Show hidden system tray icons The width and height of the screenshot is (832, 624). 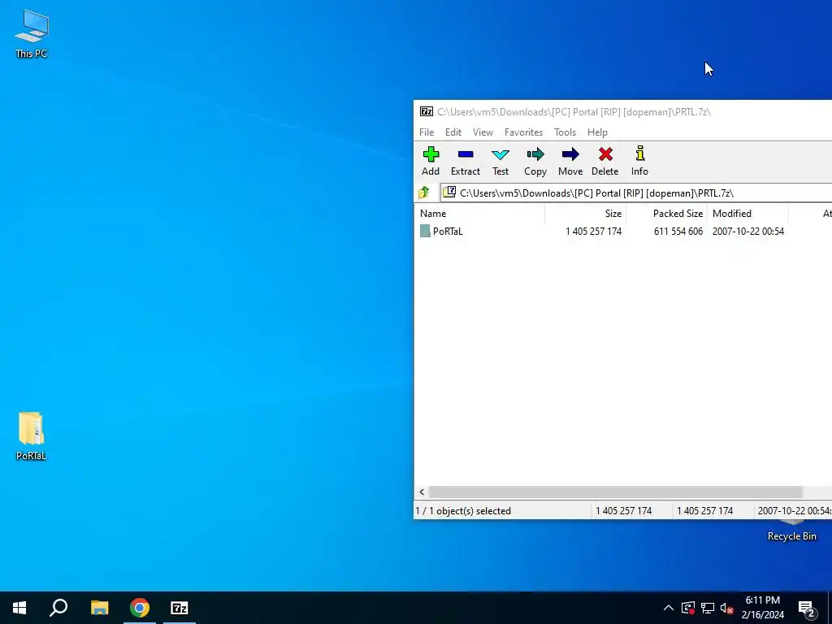pos(668,608)
